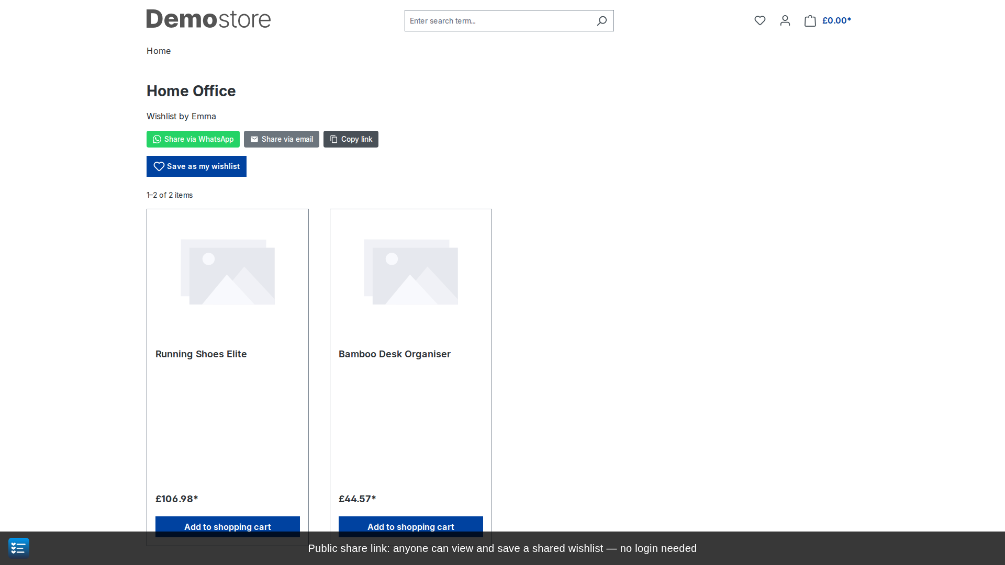The height and width of the screenshot is (565, 1005).
Task: Go to Home breadcrumb link
Action: point(159,51)
